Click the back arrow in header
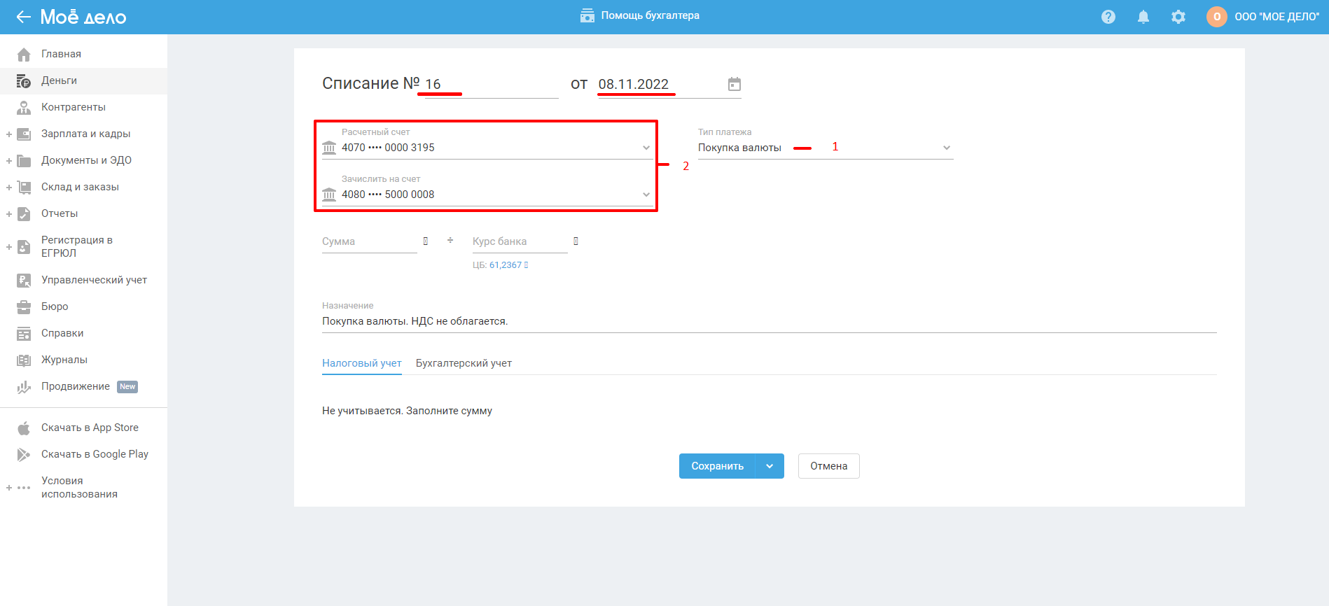1329x606 pixels. [x=23, y=17]
